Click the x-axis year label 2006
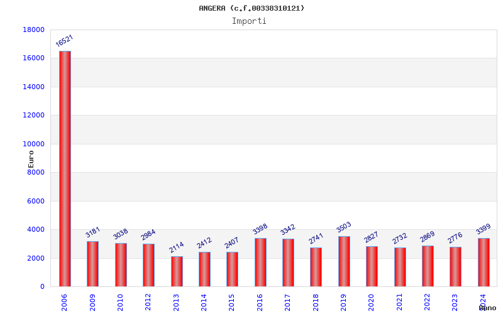The height and width of the screenshot is (314, 503). click(x=65, y=303)
